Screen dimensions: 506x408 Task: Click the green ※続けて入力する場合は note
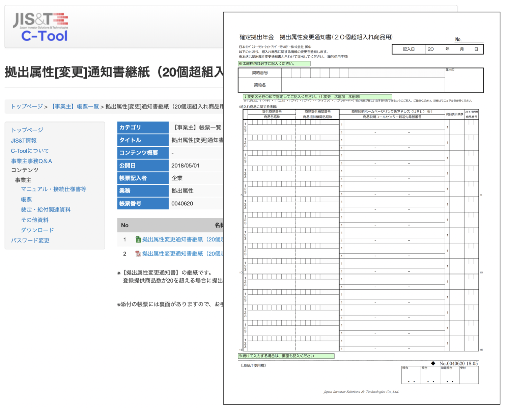[286, 356]
